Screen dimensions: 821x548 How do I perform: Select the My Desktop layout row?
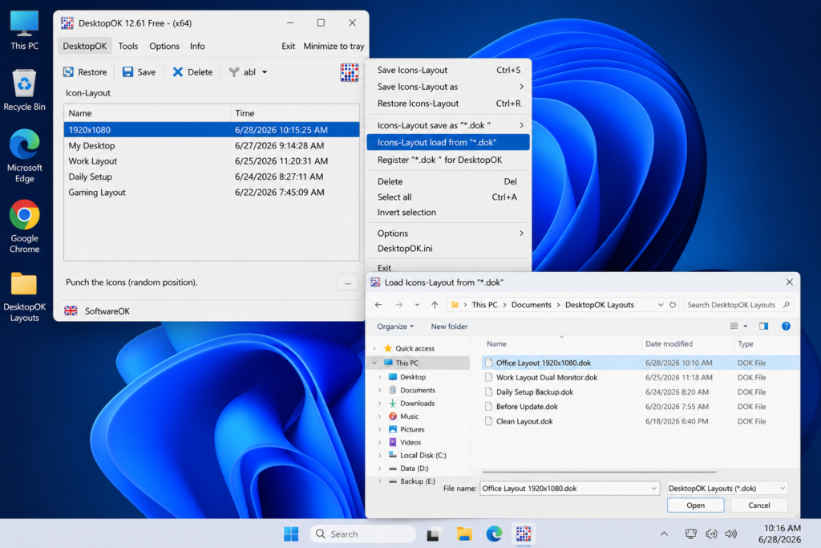[x=212, y=146]
